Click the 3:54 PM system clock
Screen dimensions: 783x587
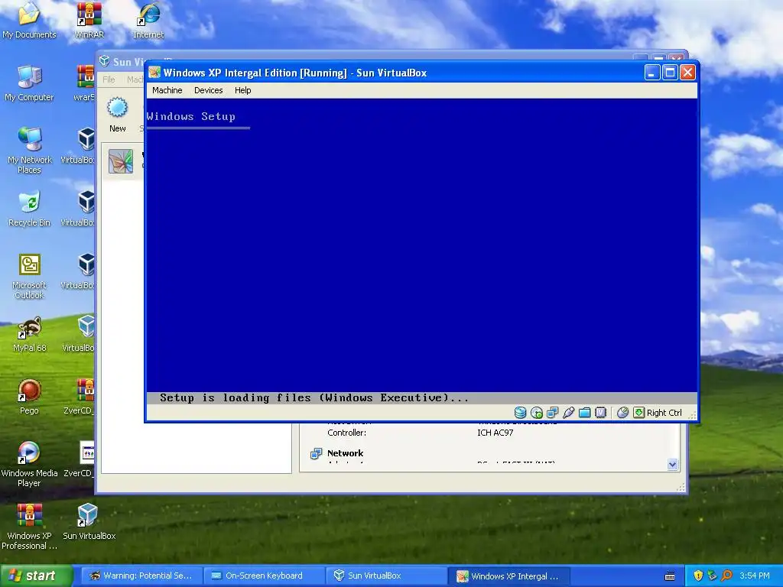click(755, 576)
